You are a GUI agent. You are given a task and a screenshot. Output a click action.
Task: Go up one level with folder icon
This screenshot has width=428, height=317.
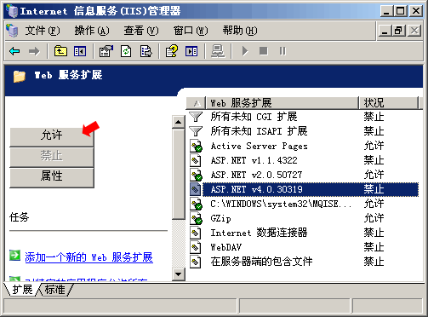[x=60, y=51]
